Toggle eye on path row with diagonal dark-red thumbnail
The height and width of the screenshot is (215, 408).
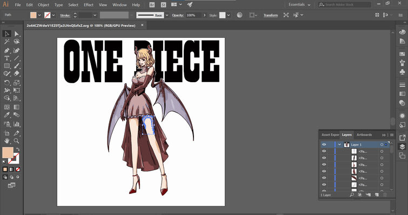click(x=324, y=178)
